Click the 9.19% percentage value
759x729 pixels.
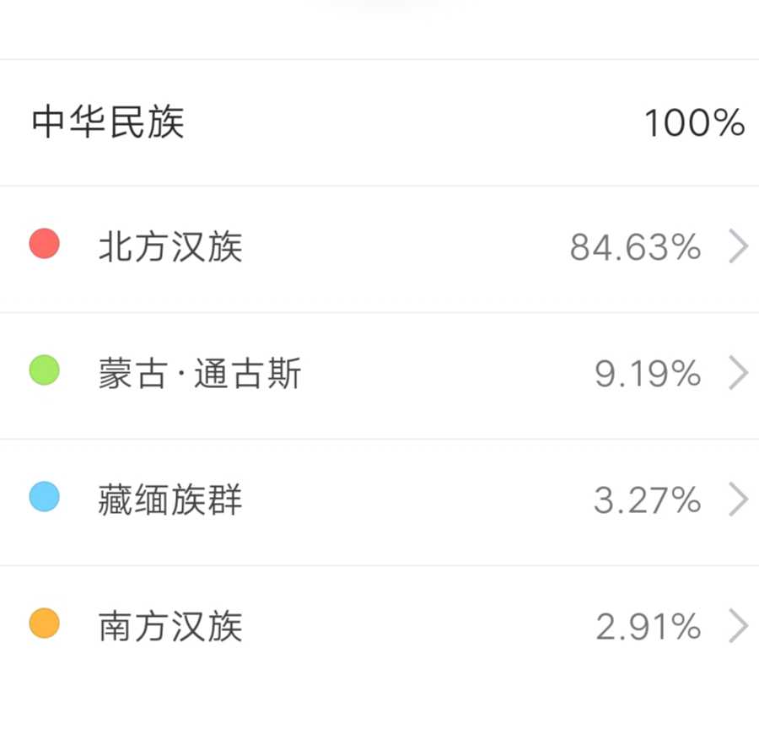[648, 374]
